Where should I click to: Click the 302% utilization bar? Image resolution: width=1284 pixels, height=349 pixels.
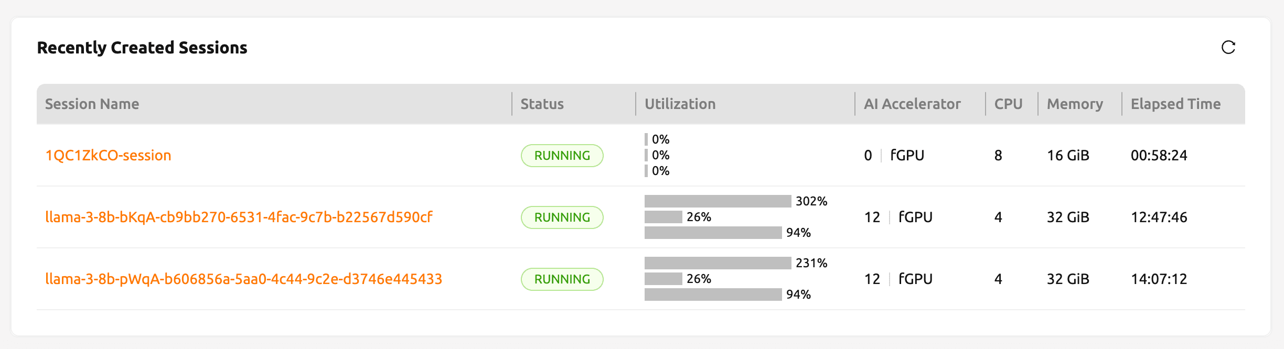click(718, 201)
